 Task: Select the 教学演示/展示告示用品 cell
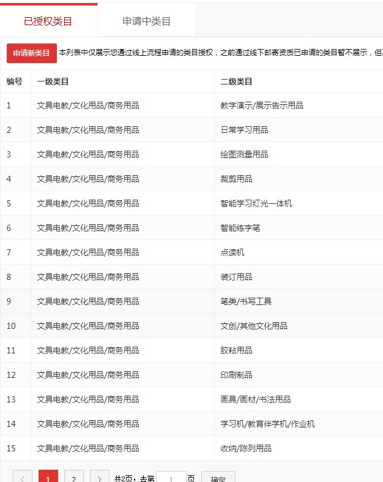299,105
